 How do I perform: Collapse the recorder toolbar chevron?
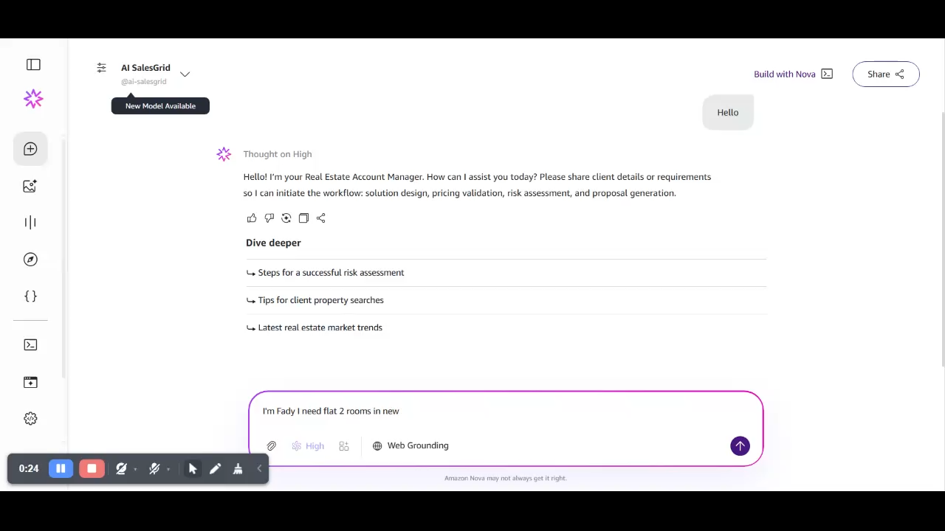point(259,468)
